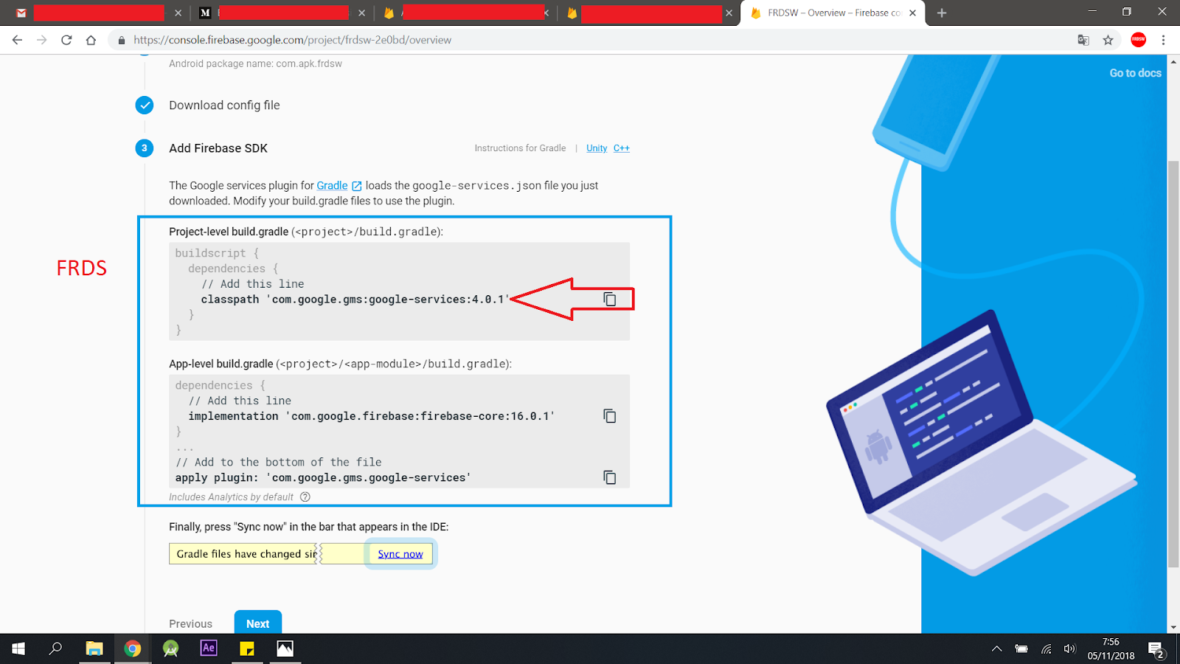Click the Previous button

(190, 624)
